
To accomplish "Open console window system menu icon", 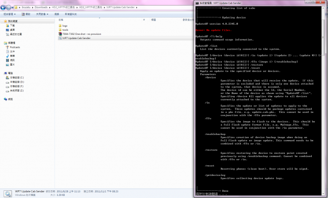I will 197,3.
